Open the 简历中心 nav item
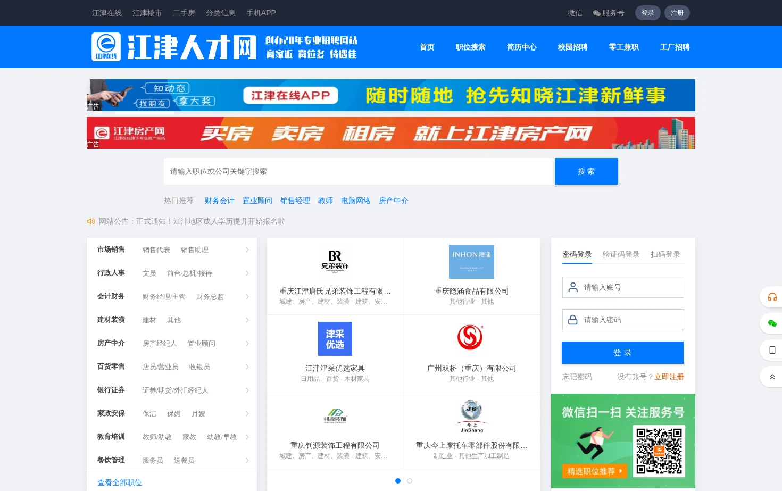 click(522, 47)
